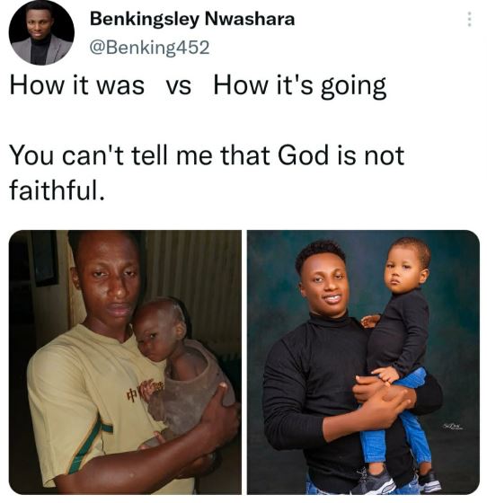Open the left photo with yellow shirt
The image size is (487, 503).
point(125,362)
